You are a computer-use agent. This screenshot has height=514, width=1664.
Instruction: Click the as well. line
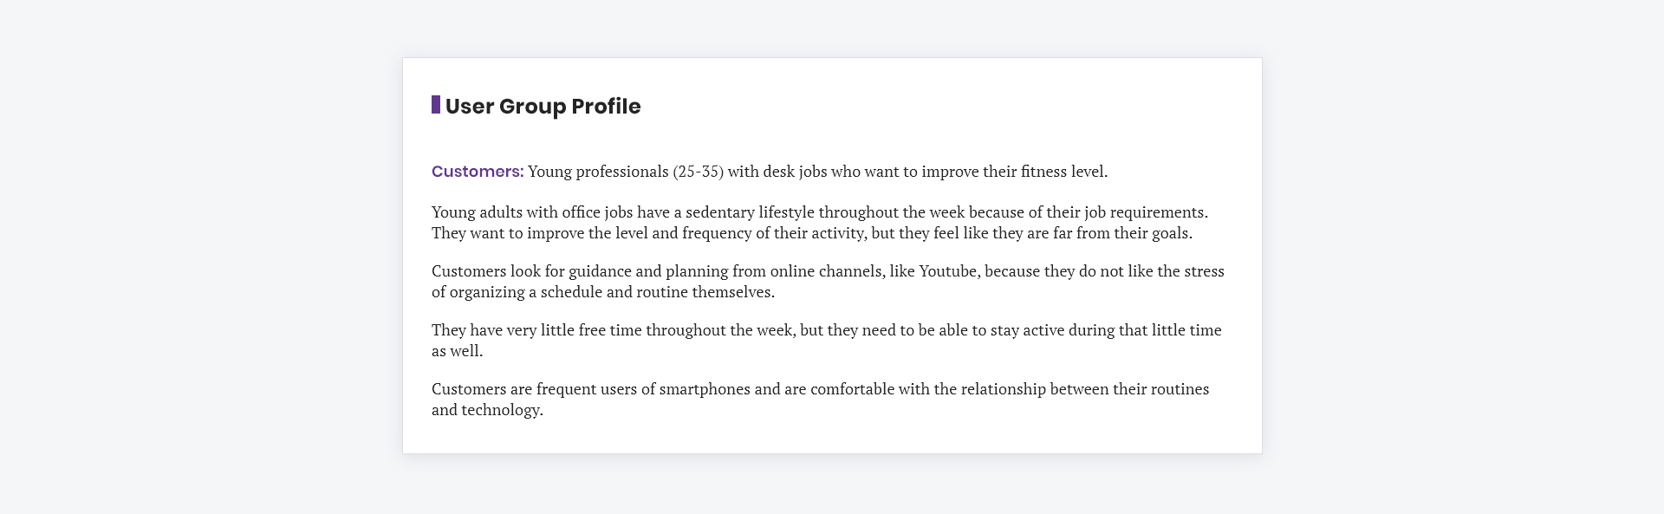457,351
